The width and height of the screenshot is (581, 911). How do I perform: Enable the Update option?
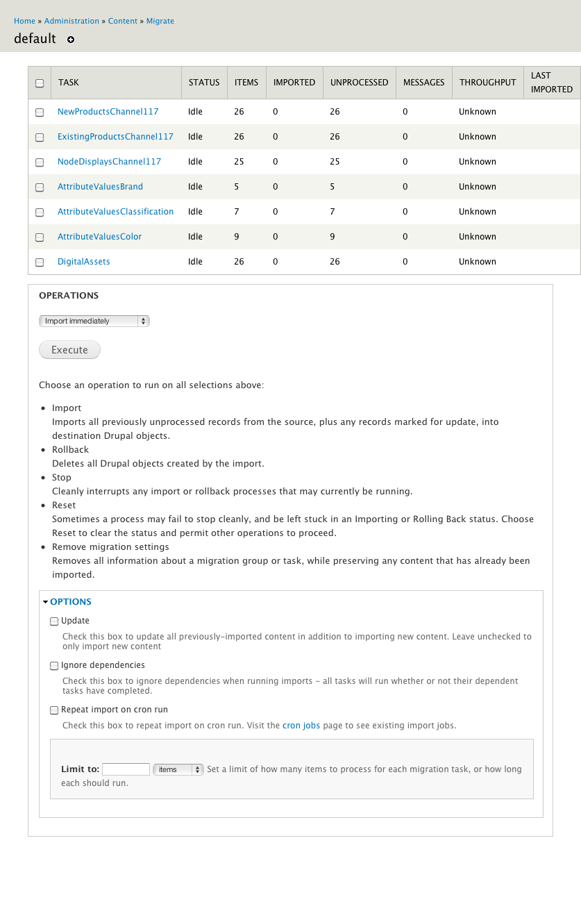click(54, 621)
